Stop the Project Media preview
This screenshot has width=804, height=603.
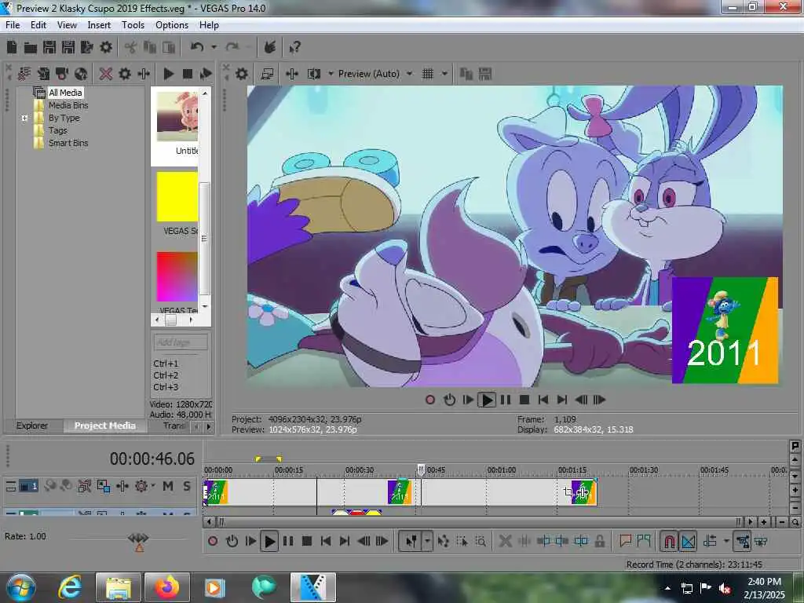click(x=188, y=74)
